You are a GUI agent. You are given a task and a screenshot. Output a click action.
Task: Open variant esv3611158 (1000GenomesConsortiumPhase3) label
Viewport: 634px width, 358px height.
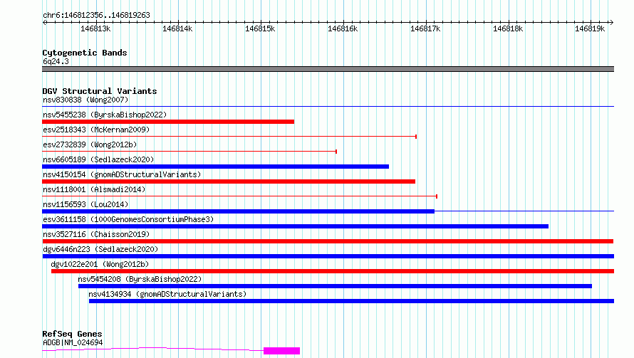coord(128,219)
